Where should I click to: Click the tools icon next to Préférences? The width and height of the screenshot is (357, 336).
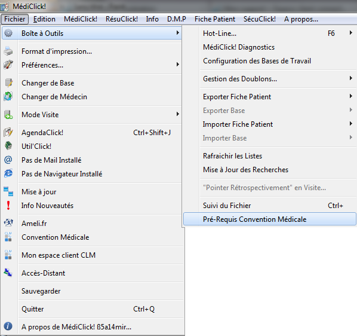tap(8, 65)
